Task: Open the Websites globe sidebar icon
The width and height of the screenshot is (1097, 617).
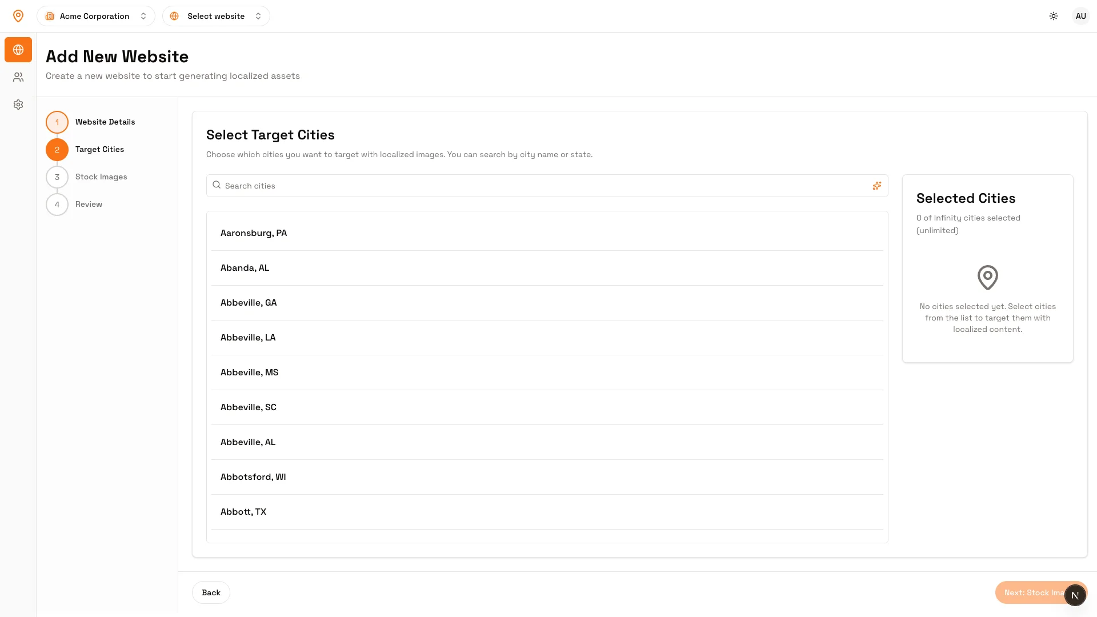Action: click(18, 50)
